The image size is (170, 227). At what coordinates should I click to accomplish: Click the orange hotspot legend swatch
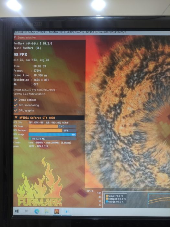[107, 199]
